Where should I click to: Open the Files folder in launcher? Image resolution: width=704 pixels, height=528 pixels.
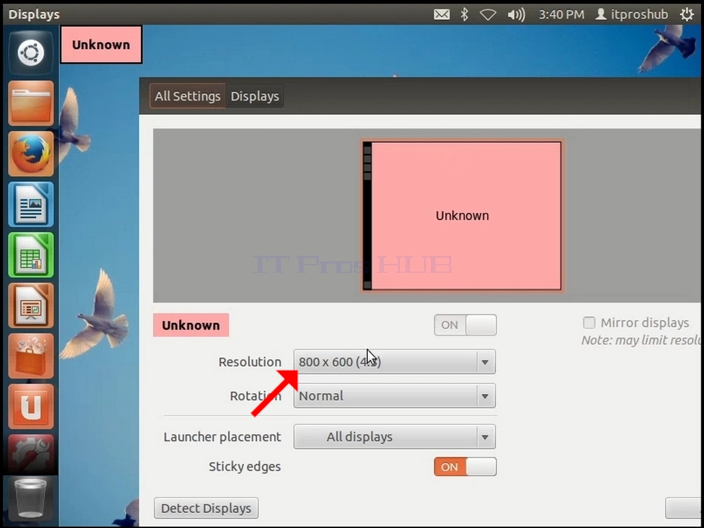tap(31, 103)
